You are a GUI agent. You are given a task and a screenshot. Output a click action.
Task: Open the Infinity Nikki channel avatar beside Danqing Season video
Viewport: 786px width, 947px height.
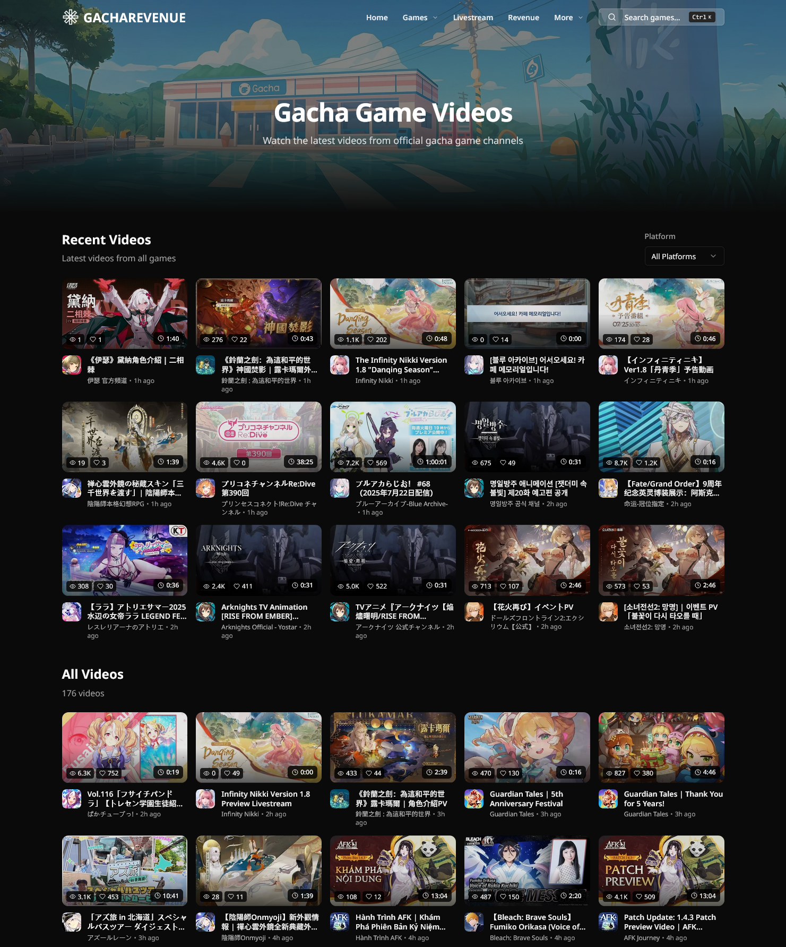[340, 365]
